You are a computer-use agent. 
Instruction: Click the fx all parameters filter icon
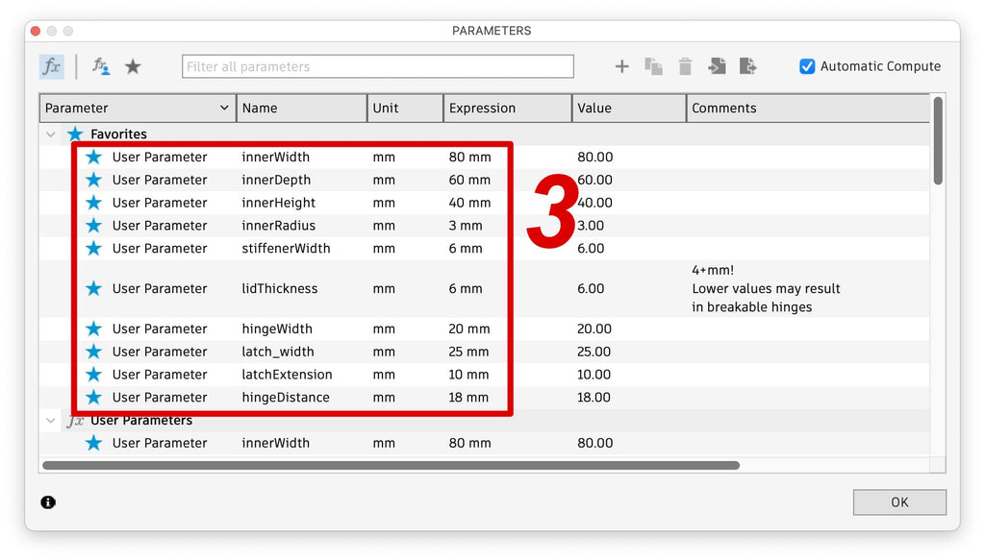pyautogui.click(x=52, y=66)
